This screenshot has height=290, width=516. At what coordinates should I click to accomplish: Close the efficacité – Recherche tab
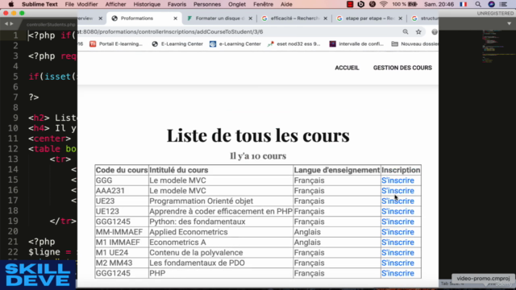tap(326, 19)
